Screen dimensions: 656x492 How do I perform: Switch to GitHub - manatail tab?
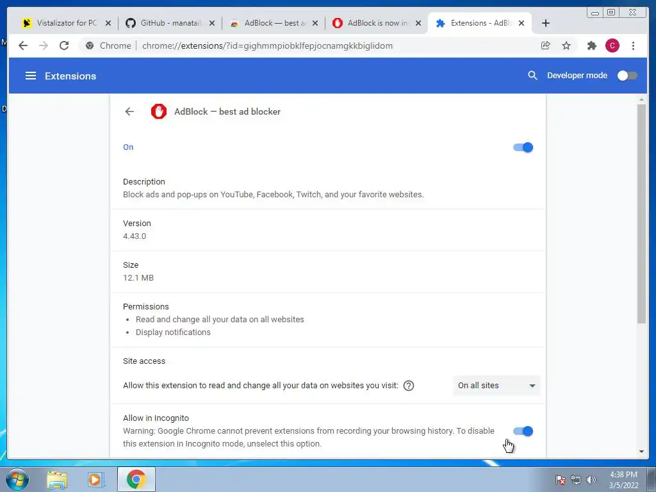[x=170, y=23]
